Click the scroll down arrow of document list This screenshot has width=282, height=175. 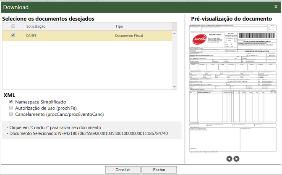(x=175, y=87)
